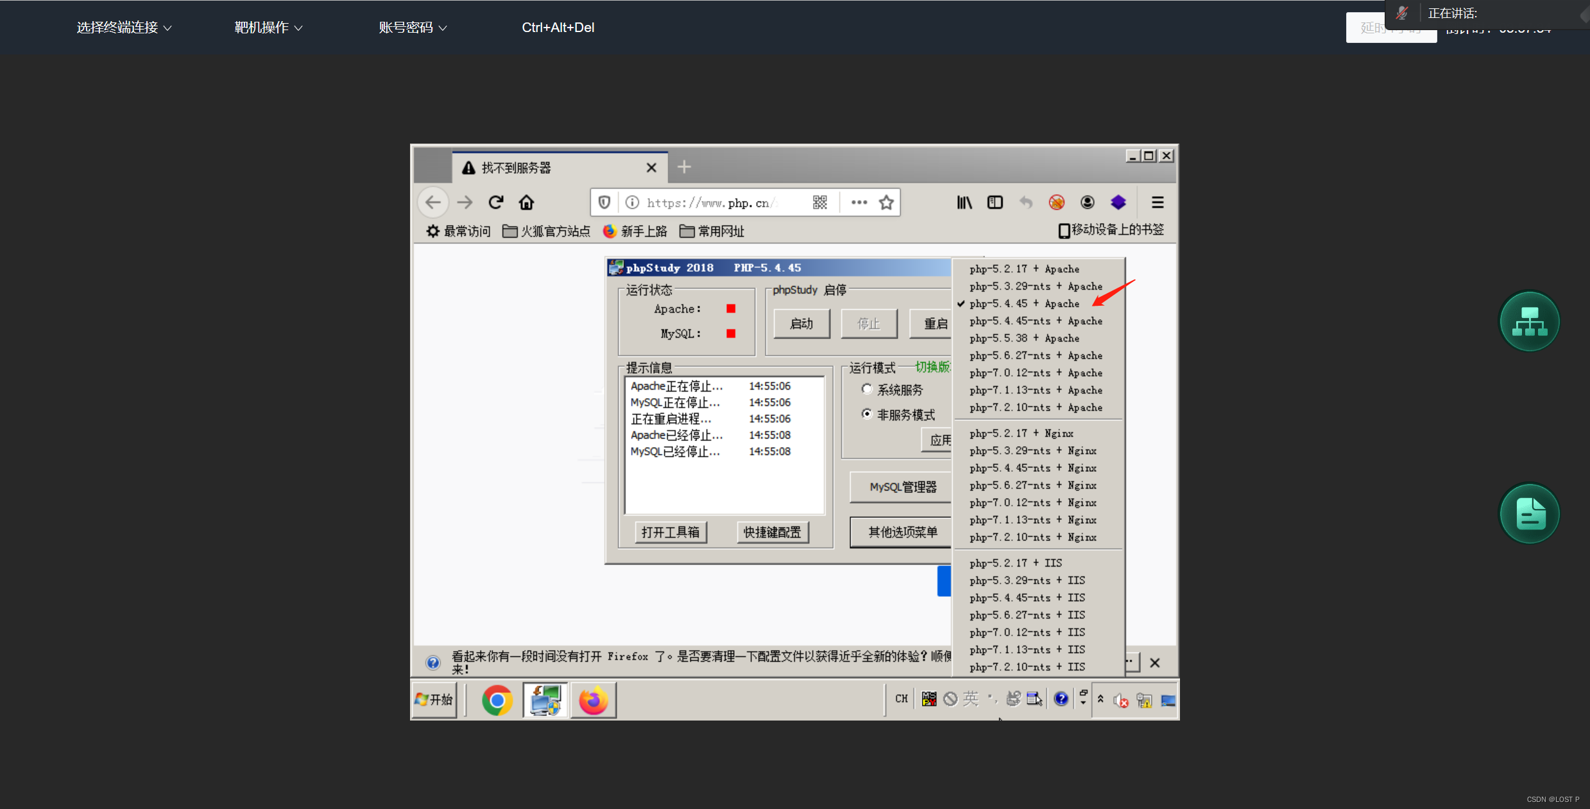
Task: Open 最常访问 bookmark item
Action: [x=458, y=231]
